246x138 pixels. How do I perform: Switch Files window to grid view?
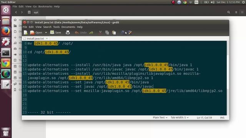242,12
